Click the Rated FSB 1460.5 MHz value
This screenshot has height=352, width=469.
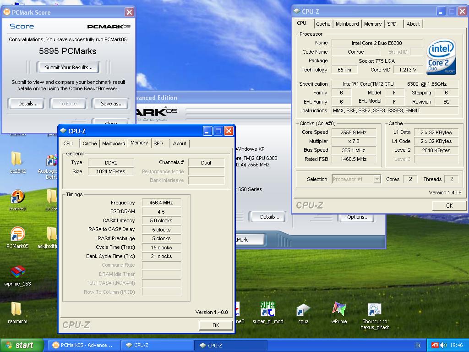tap(354, 159)
